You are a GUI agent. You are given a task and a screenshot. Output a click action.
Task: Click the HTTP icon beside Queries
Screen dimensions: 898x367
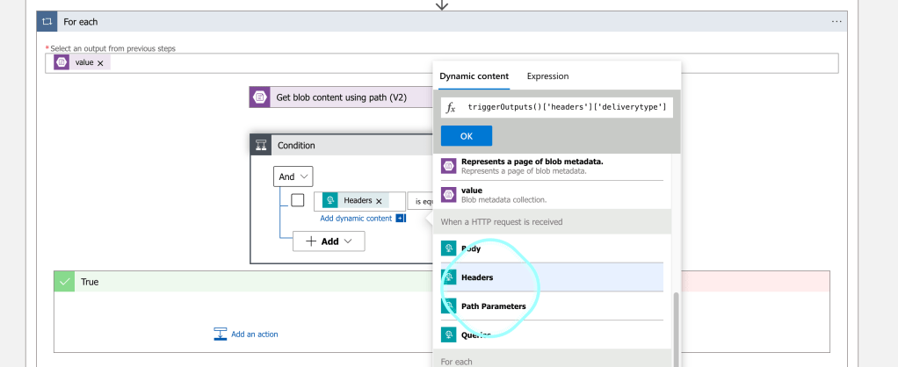448,335
